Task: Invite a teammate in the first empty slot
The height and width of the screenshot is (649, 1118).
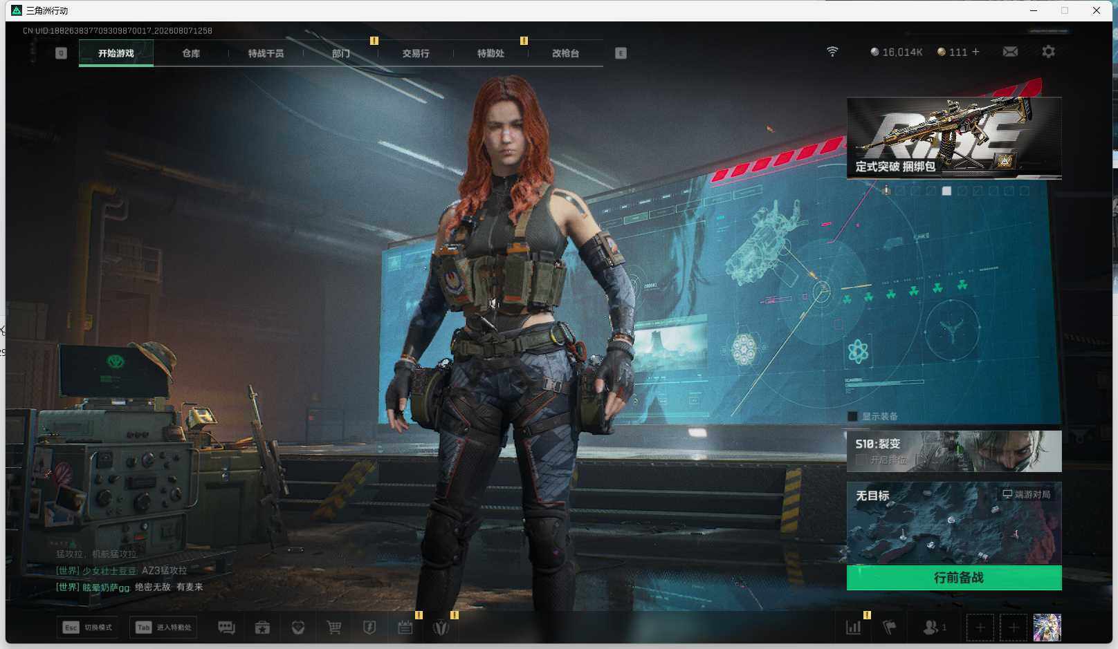Action: tap(980, 628)
